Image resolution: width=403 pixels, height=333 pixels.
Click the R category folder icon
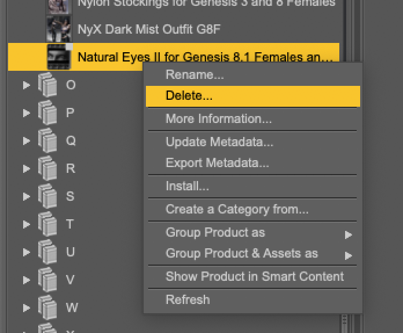coord(49,169)
